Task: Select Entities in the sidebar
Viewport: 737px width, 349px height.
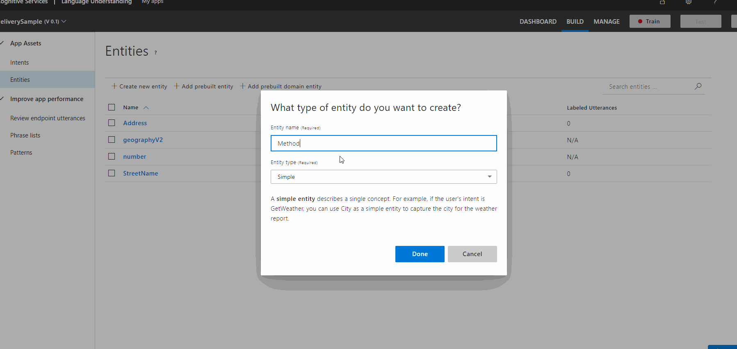Action: (47, 79)
